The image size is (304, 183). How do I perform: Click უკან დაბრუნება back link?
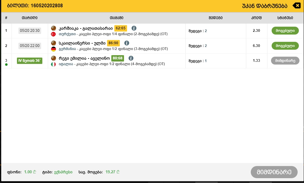coord(265,6)
